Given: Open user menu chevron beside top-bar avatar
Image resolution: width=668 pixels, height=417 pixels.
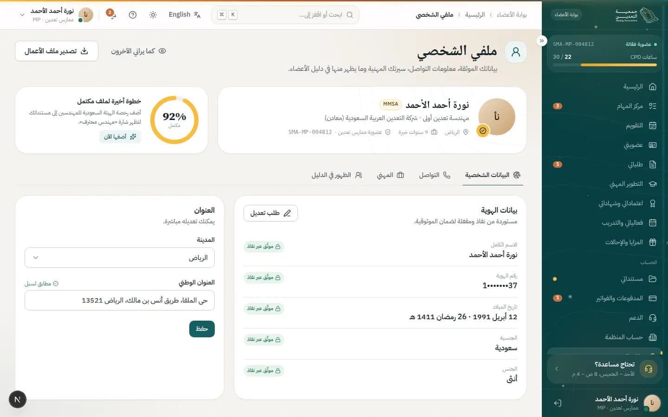Looking at the screenshot, I should [22, 15].
